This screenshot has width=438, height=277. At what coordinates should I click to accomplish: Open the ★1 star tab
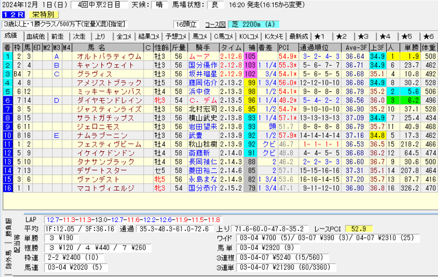(x=320, y=37)
